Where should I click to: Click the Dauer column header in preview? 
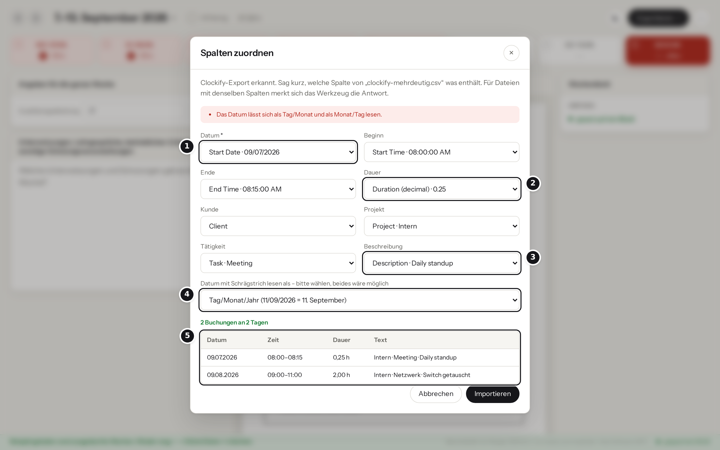341,340
